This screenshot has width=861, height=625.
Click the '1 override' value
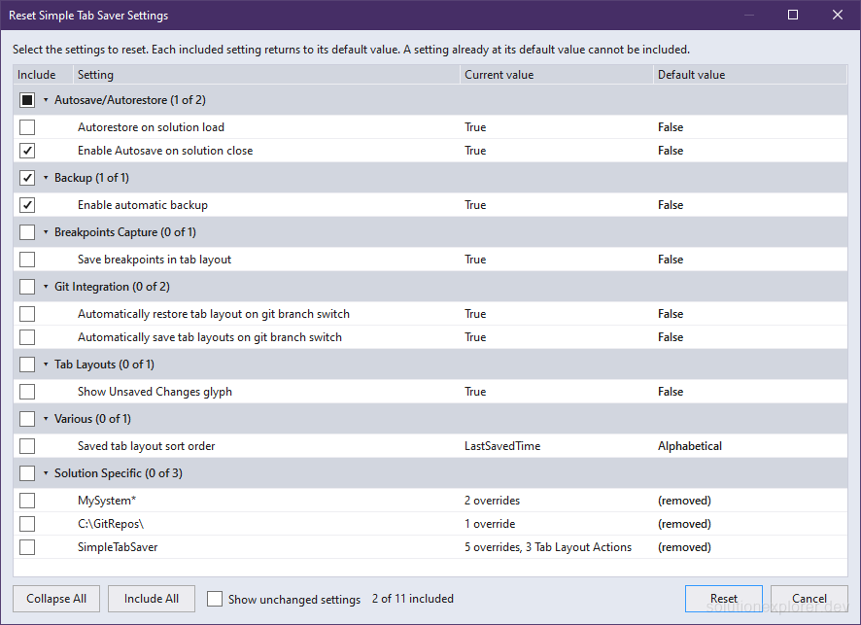[490, 524]
